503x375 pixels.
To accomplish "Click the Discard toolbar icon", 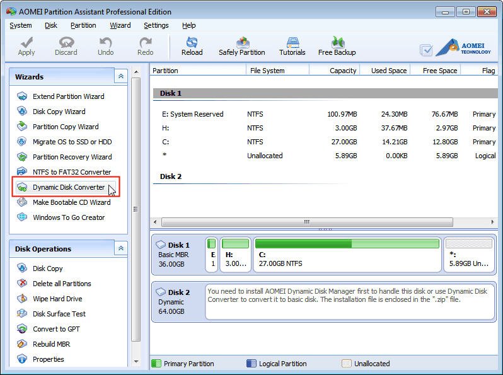I will [x=66, y=42].
